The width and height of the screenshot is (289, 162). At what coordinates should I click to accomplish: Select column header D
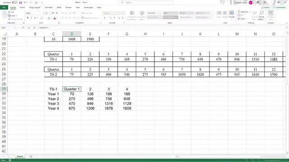tap(72, 34)
